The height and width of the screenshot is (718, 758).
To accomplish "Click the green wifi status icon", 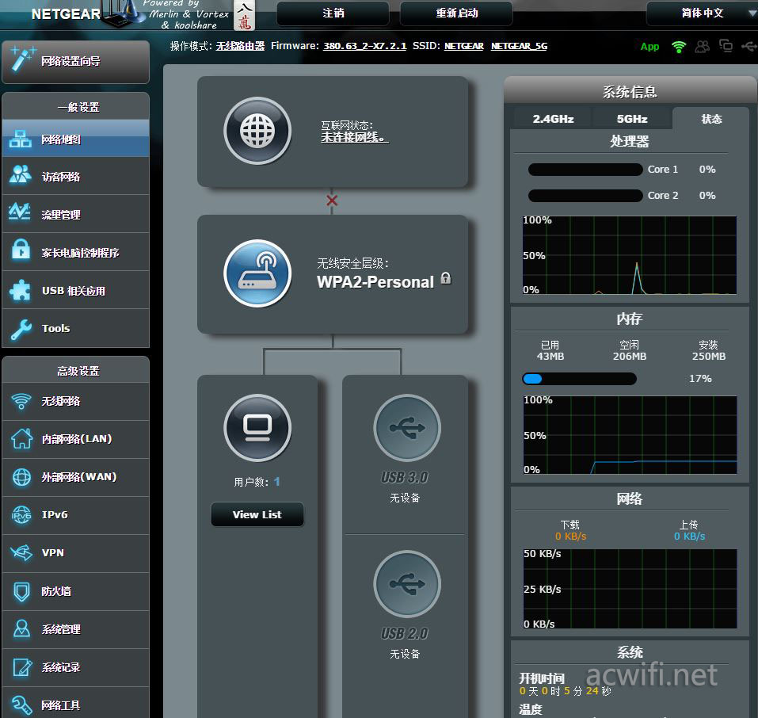I will [x=679, y=47].
